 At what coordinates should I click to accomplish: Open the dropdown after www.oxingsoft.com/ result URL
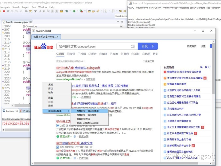click(82, 79)
